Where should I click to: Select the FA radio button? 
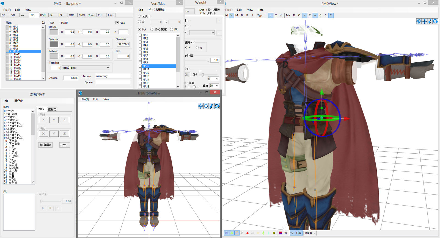click(172, 29)
